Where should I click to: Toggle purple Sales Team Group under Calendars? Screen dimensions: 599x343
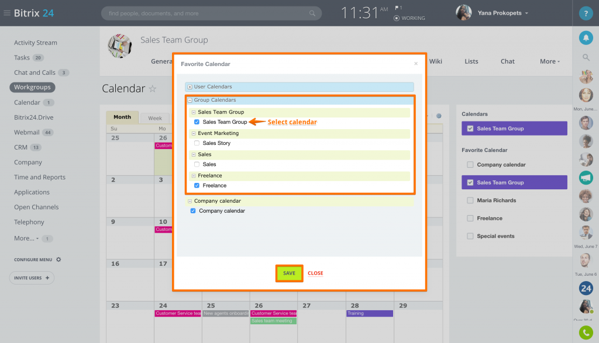pyautogui.click(x=514, y=129)
